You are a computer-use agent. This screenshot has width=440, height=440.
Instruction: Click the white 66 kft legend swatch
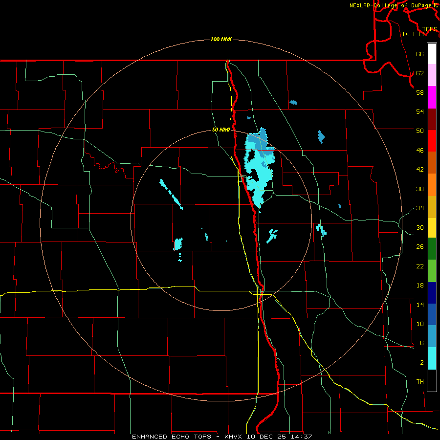tap(432, 54)
